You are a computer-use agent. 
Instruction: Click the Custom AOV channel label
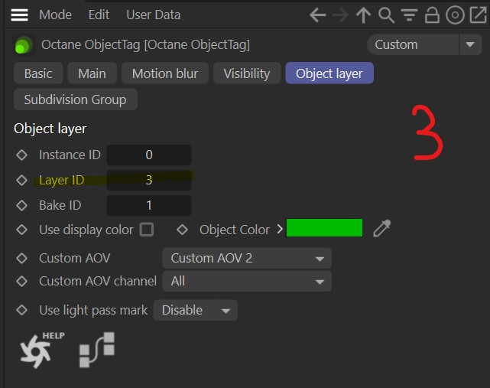pos(98,281)
